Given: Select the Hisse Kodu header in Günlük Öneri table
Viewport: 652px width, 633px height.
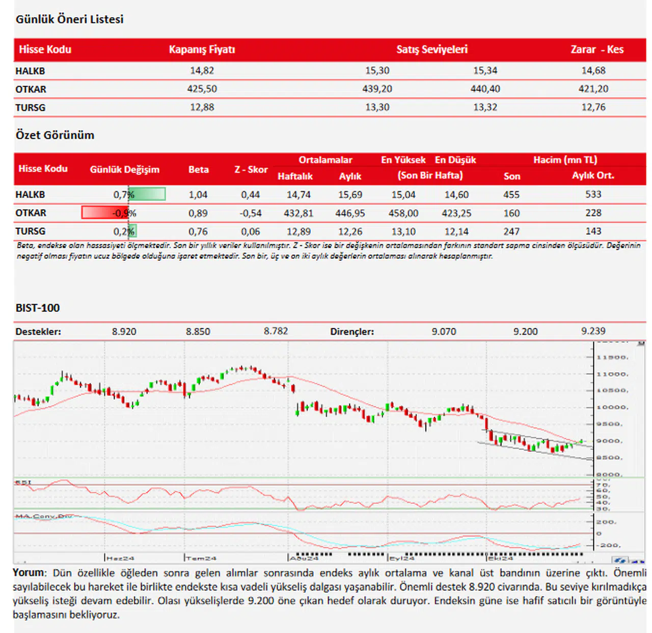Looking at the screenshot, I should click(x=45, y=49).
